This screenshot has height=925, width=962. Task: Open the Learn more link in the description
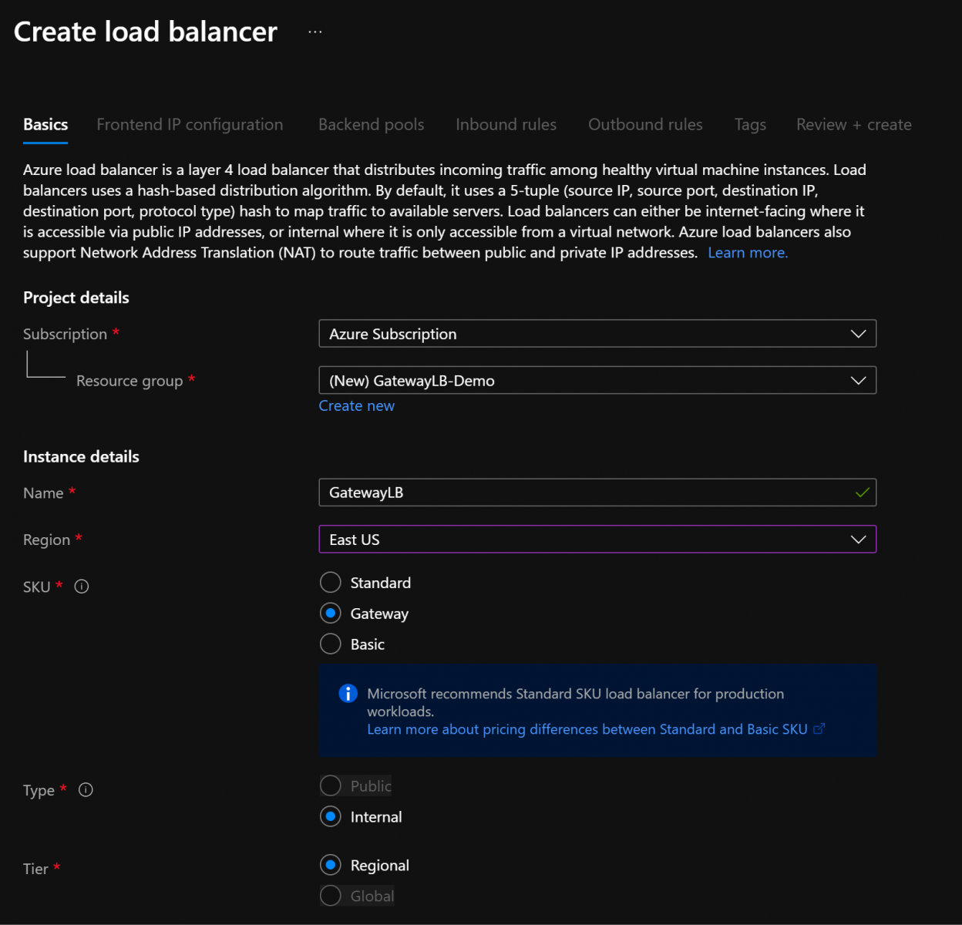click(747, 253)
